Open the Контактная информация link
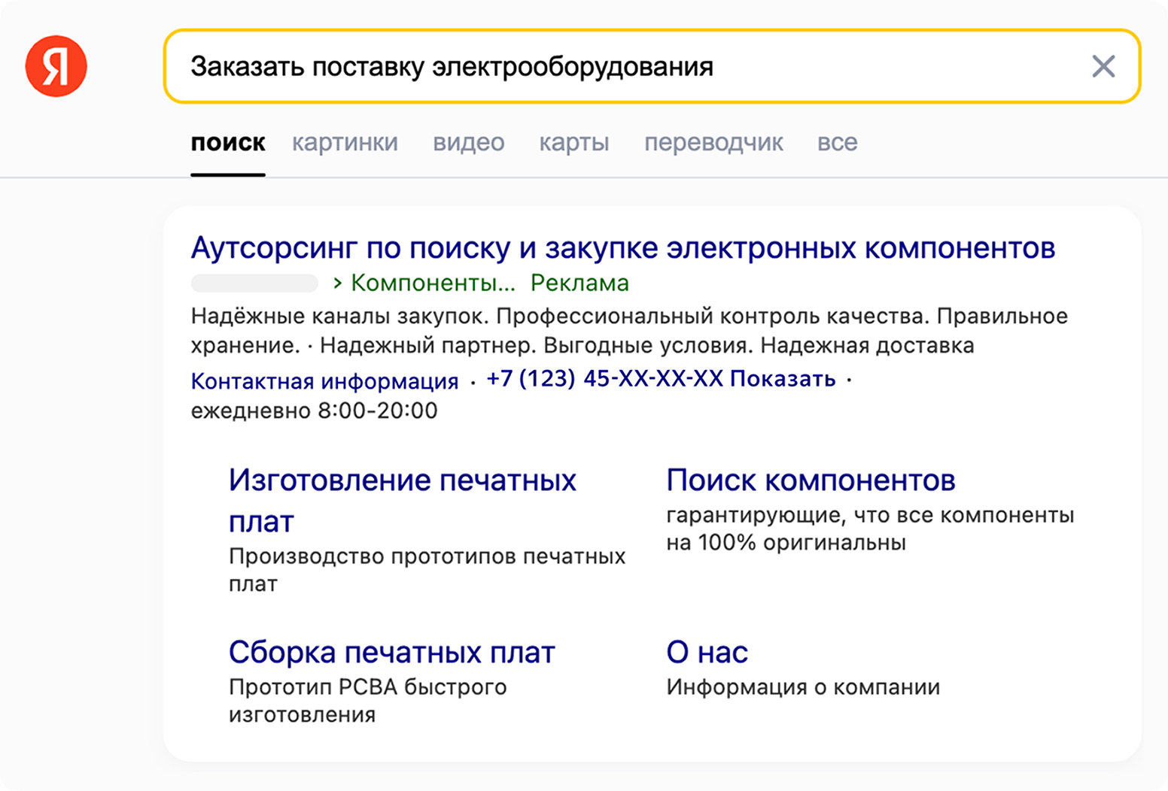1168x791 pixels. click(x=324, y=381)
